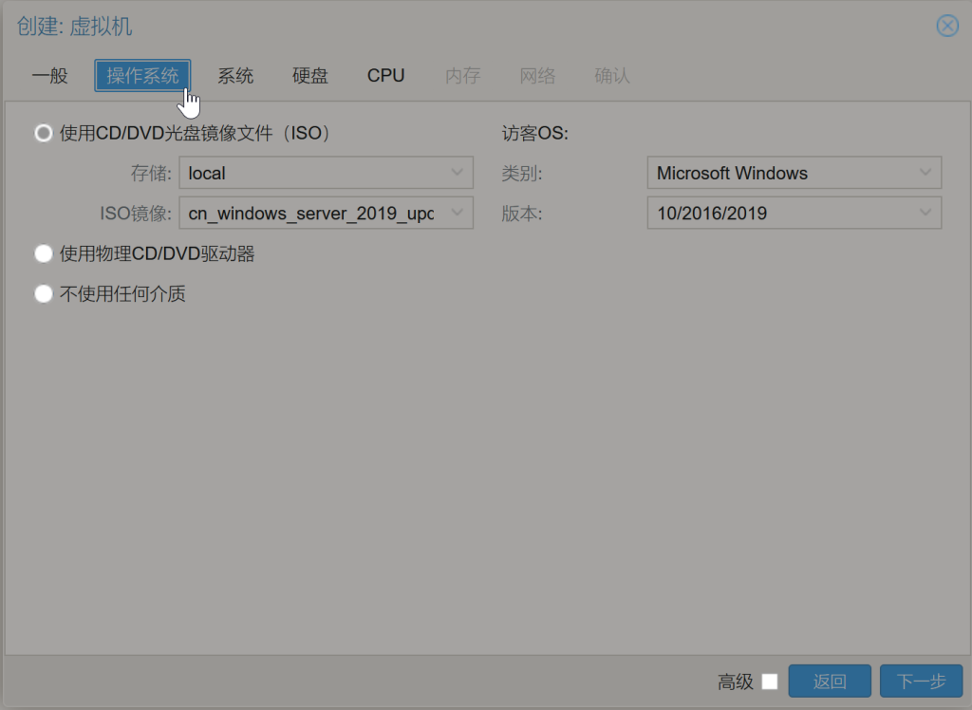This screenshot has height=710, width=972.
Task: Switch to the CPU tab
Action: (386, 76)
